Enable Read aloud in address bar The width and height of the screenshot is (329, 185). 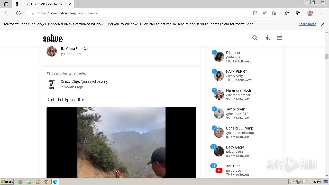click(x=264, y=13)
